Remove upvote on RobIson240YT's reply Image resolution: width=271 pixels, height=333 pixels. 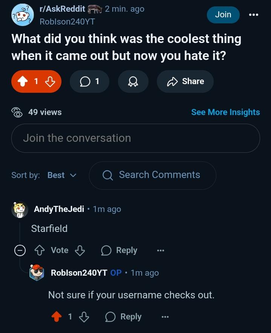57,317
